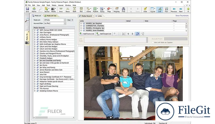
Task: Move selected link down with arrow
Action: (132, 34)
